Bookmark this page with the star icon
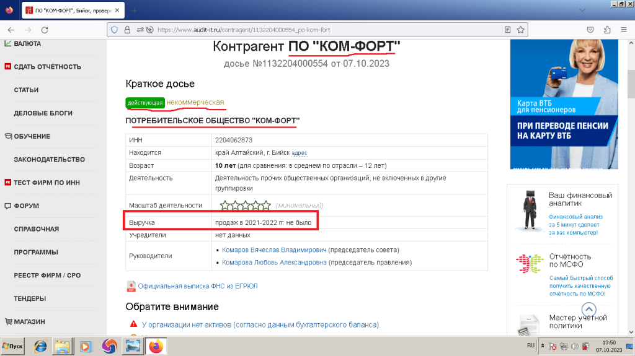Image resolution: width=635 pixels, height=356 pixels. coord(521,30)
